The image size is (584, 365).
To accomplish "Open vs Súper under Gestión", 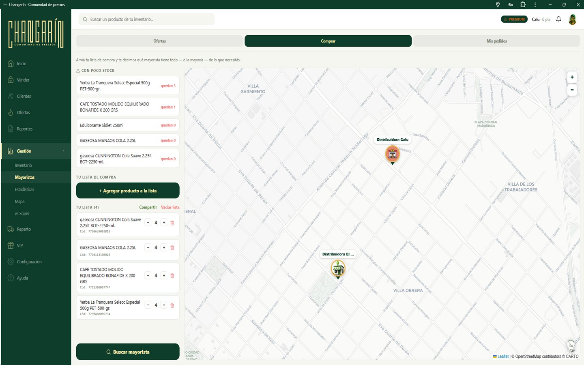I will pos(36,214).
